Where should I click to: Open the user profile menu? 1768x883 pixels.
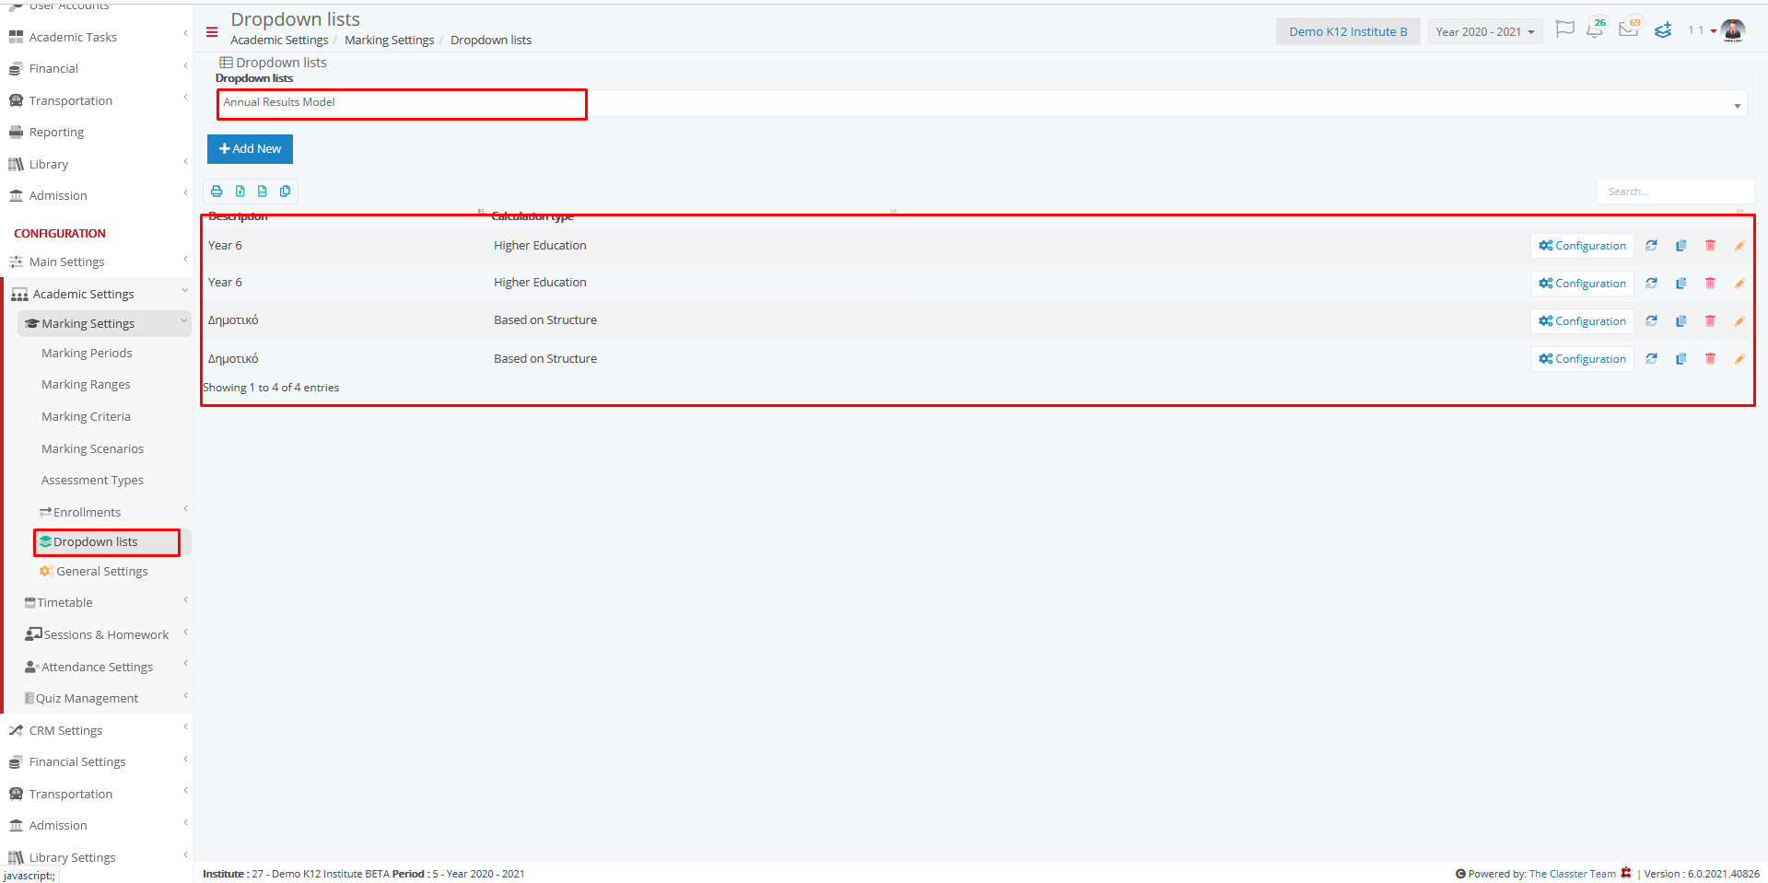1732,30
